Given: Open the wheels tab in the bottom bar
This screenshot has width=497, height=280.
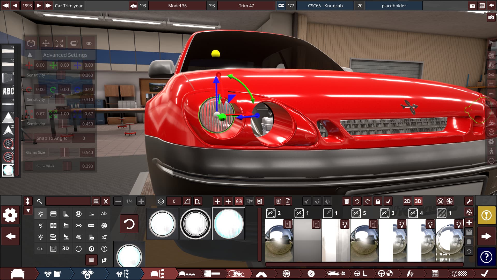Looking at the screenshot, I should (x=286, y=274).
